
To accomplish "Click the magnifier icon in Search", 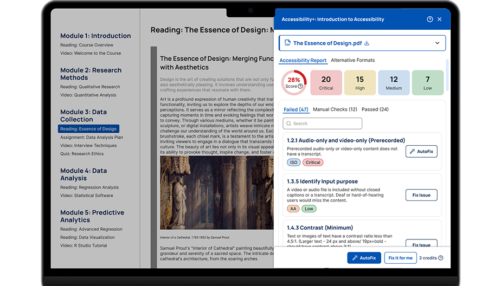I will coord(288,123).
